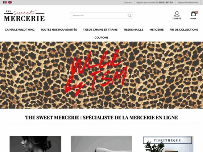Click the cart item count badge
The width and height of the screenshot is (203, 152).
click(x=196, y=12)
